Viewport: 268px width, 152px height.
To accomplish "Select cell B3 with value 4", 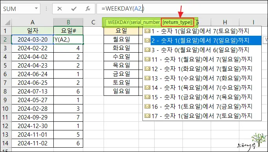I will [68, 48].
